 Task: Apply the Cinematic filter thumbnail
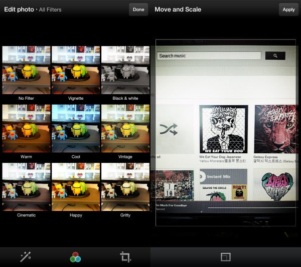click(26, 187)
